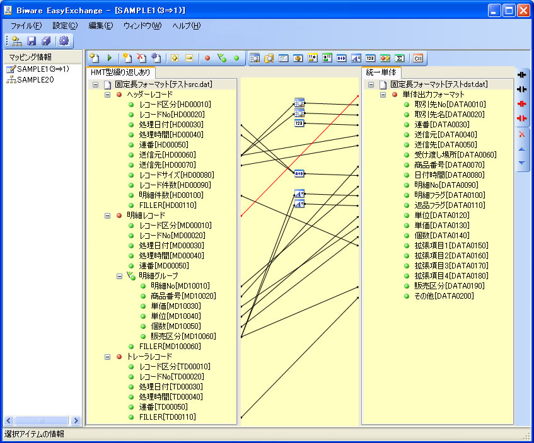This screenshot has height=443, width=534.
Task: Open the ファイル(F) menu
Action: click(26, 26)
